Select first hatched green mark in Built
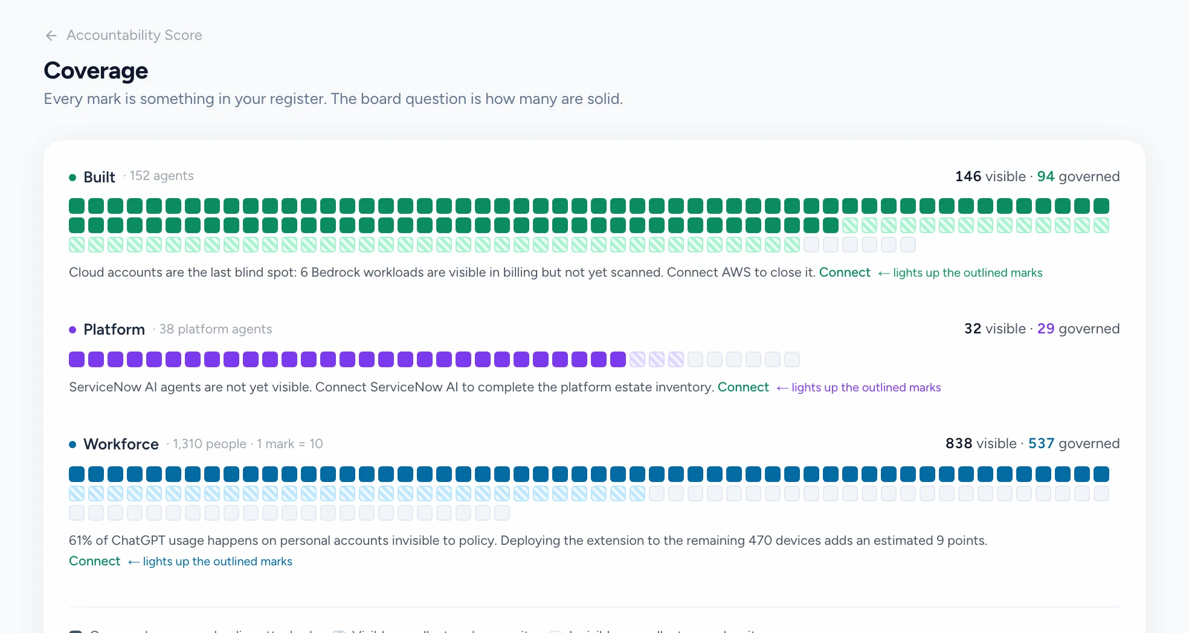1189x633 pixels. click(x=850, y=225)
